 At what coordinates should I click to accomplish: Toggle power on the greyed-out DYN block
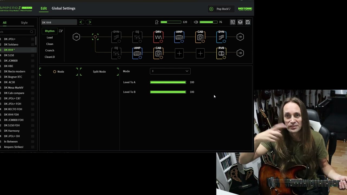pyautogui.click(x=119, y=41)
